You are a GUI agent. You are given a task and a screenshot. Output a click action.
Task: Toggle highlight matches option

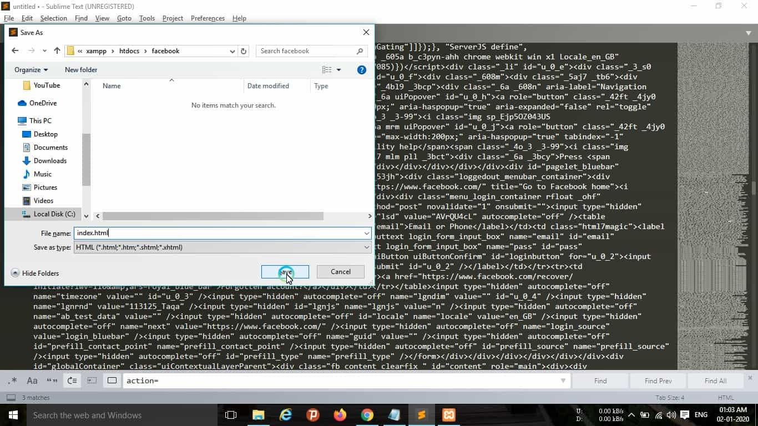pyautogui.click(x=112, y=381)
